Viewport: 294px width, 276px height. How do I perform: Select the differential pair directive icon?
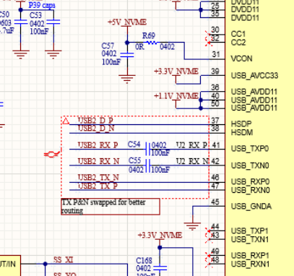(52, 154)
